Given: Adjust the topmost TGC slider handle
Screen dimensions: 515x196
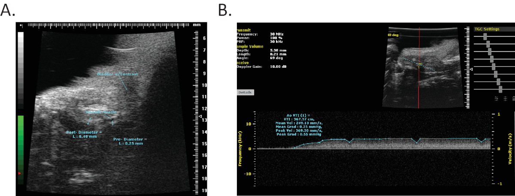Looking at the screenshot, I should (x=485, y=37).
